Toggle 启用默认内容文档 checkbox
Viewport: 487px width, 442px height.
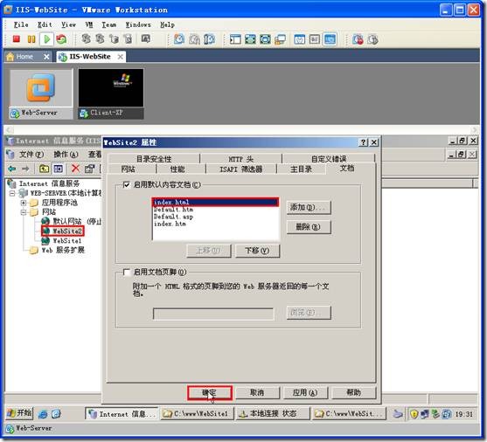point(126,184)
